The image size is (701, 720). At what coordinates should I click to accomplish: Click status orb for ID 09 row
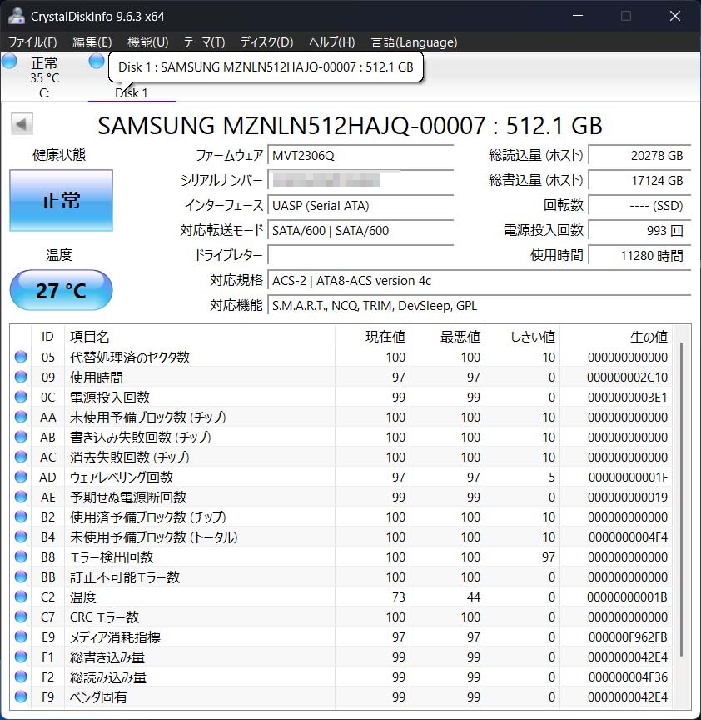pyautogui.click(x=21, y=377)
